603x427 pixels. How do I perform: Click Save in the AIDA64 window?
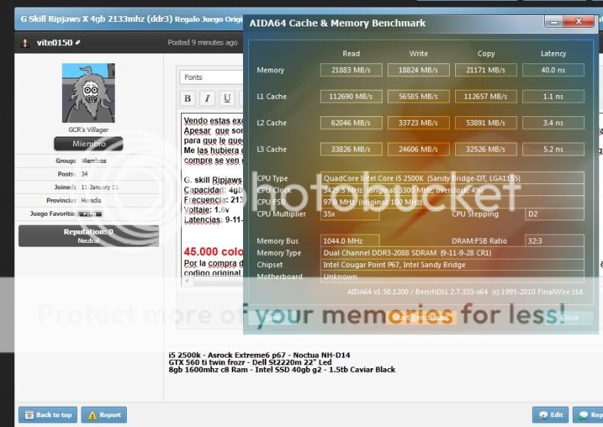pyautogui.click(x=272, y=318)
